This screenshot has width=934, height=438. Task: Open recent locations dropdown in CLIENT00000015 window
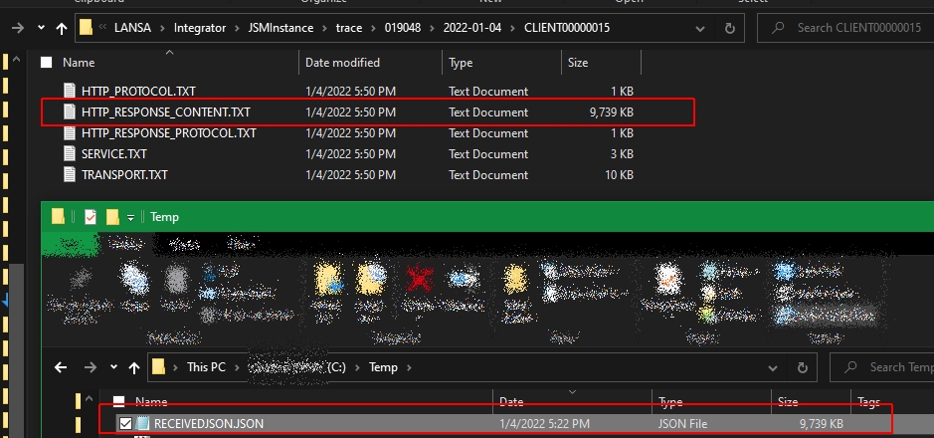pos(41,28)
